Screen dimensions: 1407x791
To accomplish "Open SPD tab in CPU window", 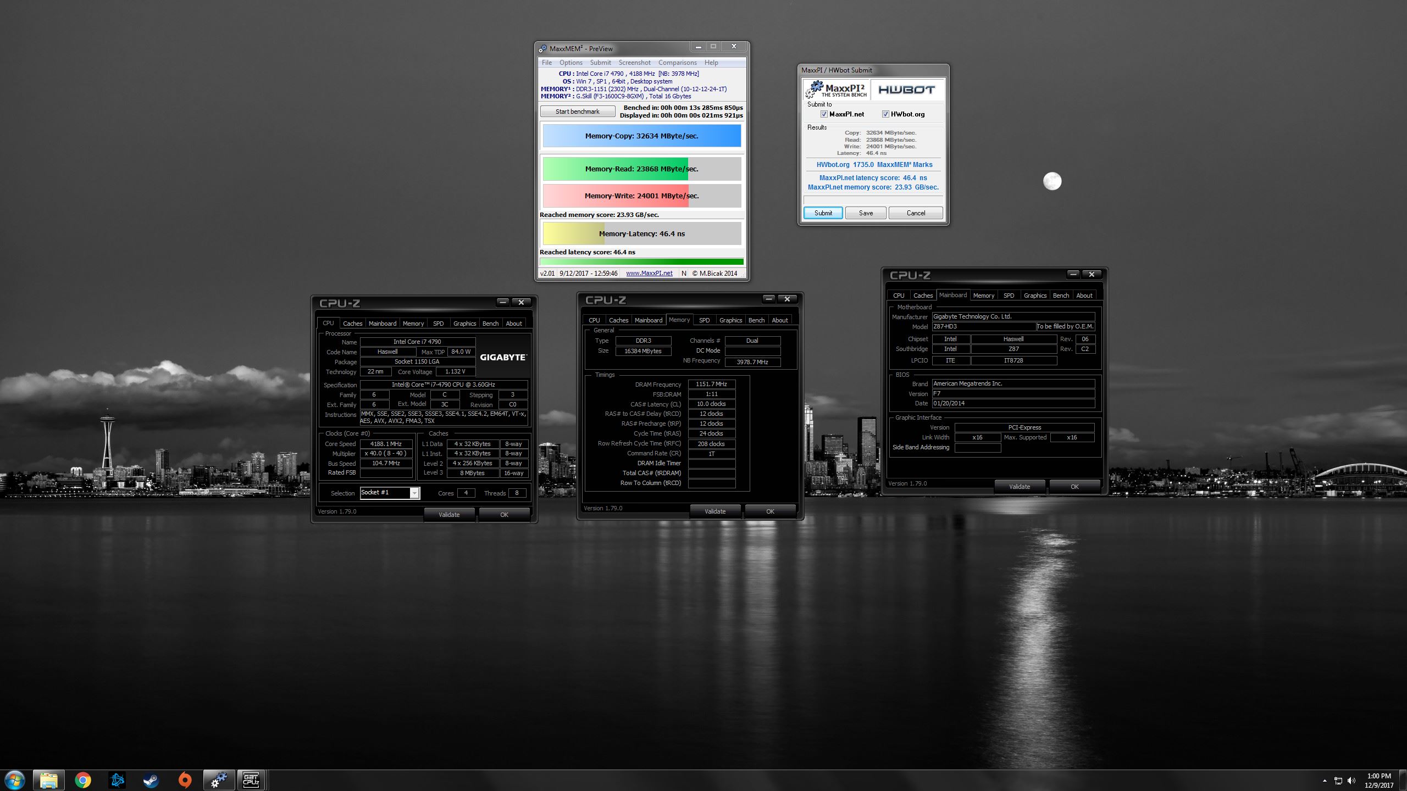I will pyautogui.click(x=438, y=324).
